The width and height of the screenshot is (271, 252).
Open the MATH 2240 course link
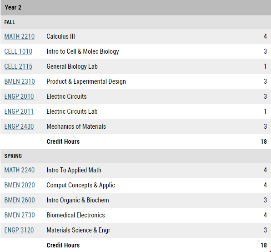pos(20,170)
